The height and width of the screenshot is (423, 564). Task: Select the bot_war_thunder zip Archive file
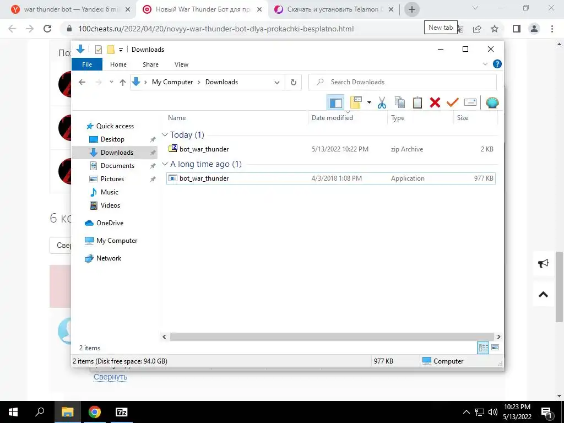click(x=331, y=149)
